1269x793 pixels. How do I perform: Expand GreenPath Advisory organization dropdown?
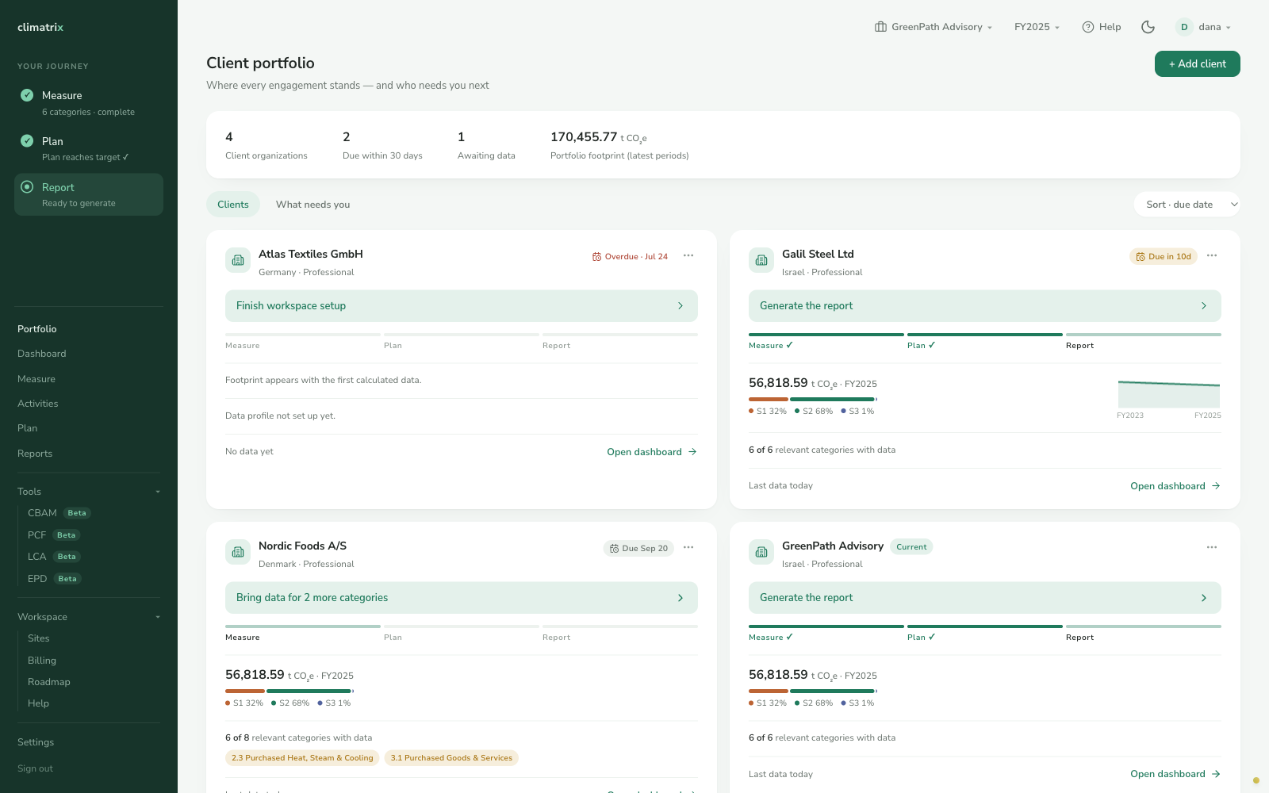click(x=934, y=27)
